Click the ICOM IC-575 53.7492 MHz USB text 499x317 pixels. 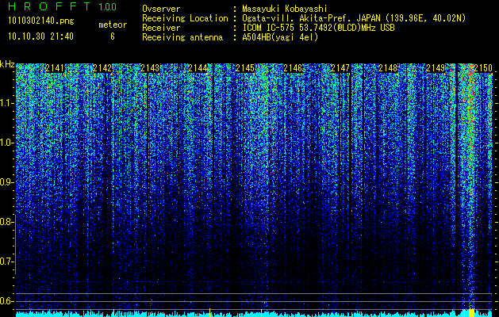click(x=318, y=28)
